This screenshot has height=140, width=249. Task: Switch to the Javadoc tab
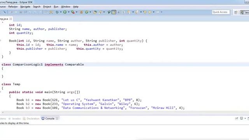coord(15,119)
